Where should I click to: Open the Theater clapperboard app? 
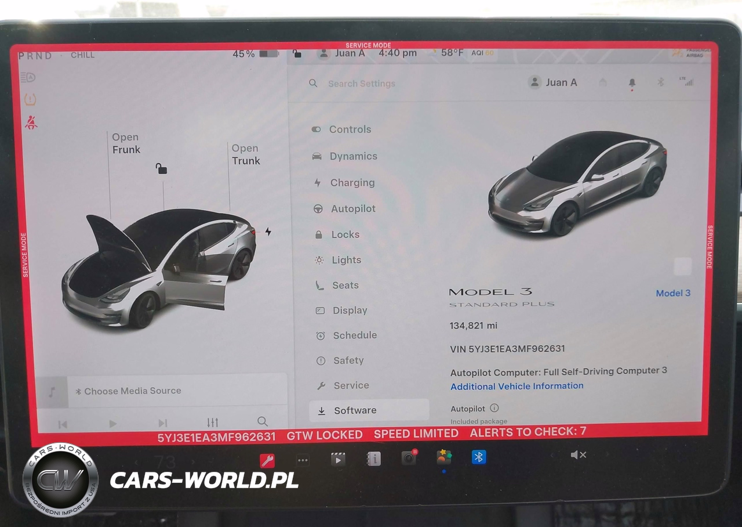(338, 460)
